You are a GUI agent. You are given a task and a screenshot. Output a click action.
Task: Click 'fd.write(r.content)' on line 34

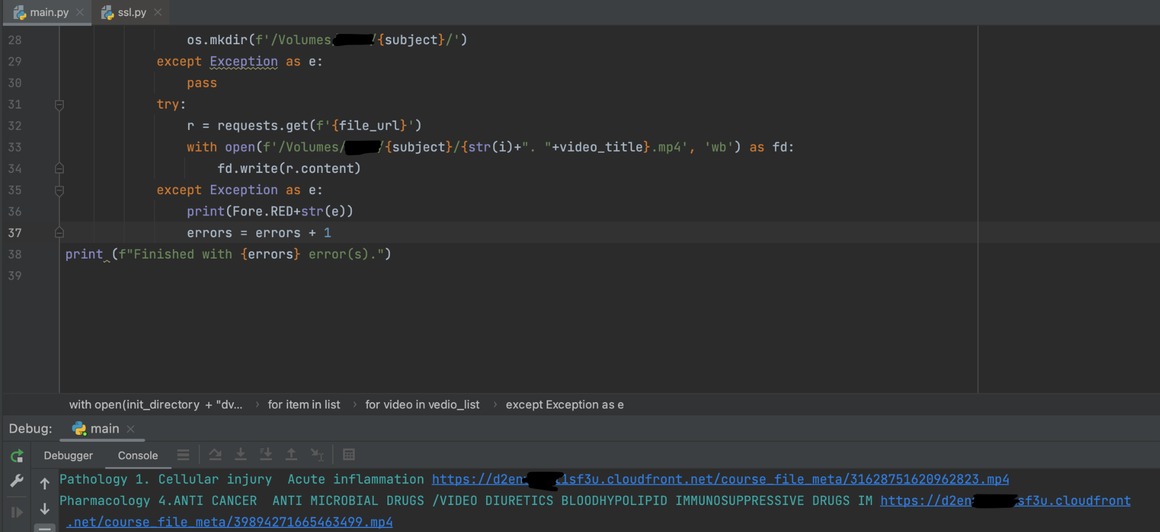click(289, 169)
